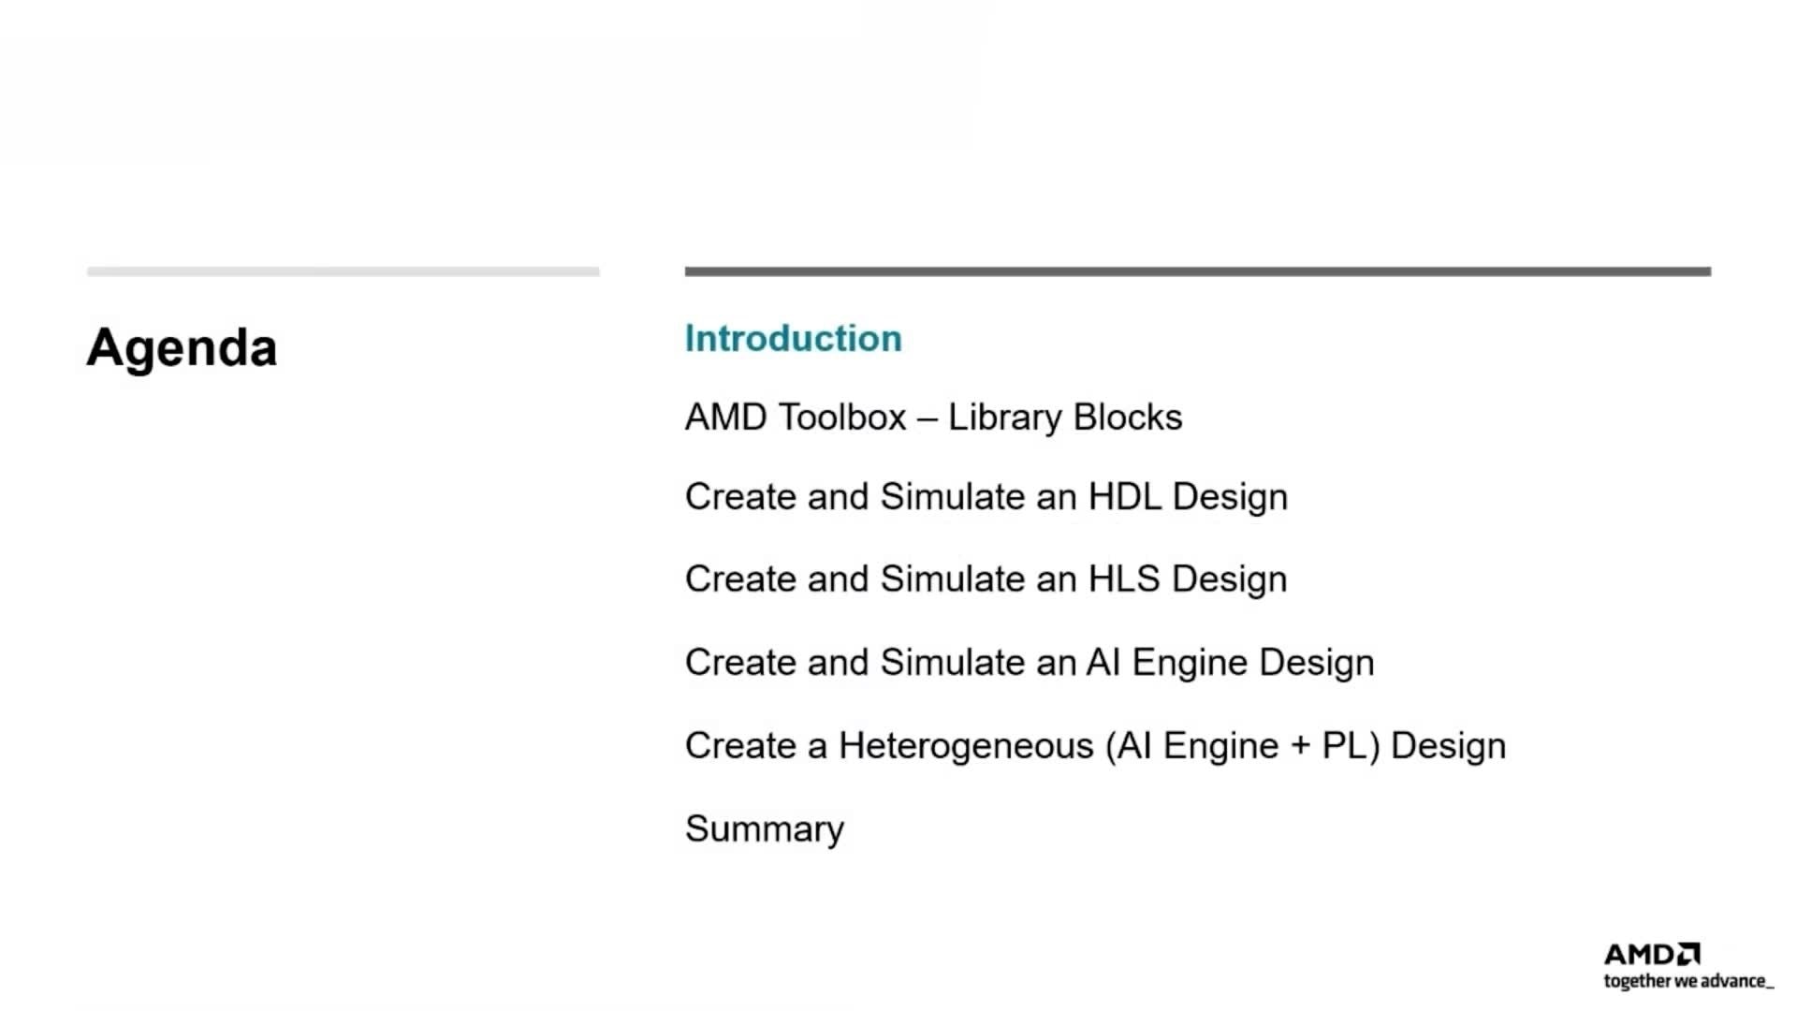Click Create and Simulate an AI Engine Design
Screen dimensions: 1797x1011
tap(1030, 663)
